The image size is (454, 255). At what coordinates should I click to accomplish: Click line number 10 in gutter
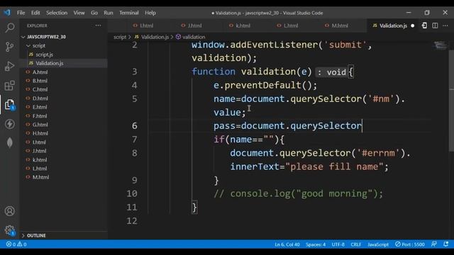click(132, 193)
